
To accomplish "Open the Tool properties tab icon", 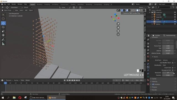I will coord(148,39).
